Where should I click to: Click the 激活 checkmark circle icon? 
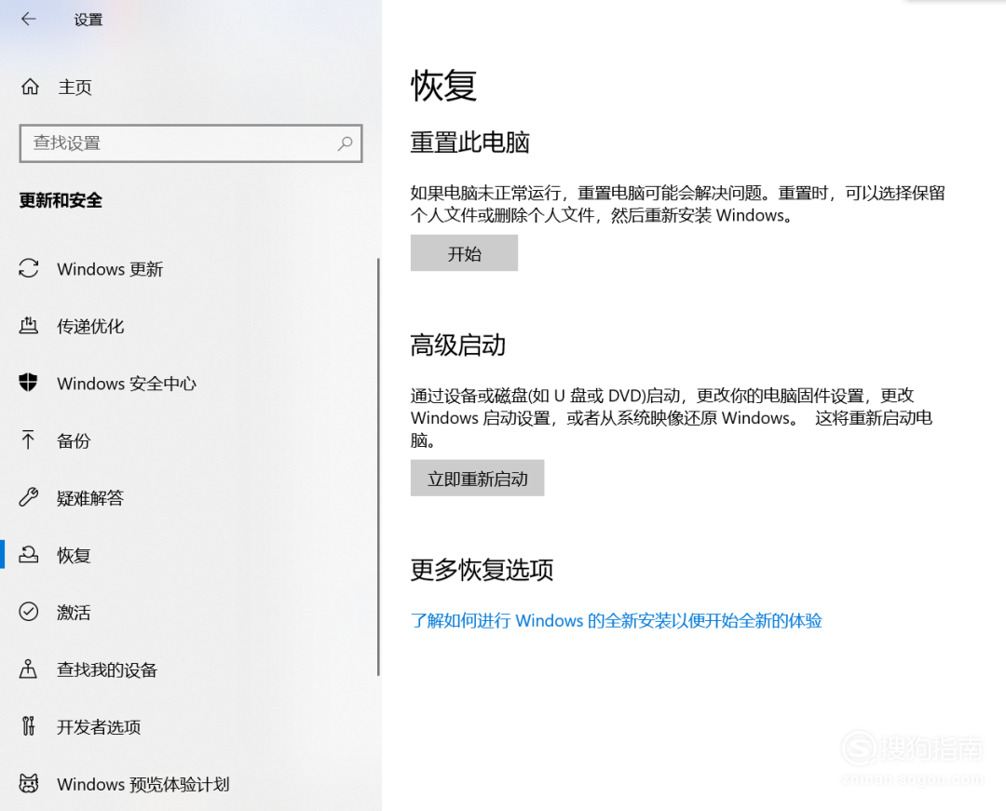(28, 612)
